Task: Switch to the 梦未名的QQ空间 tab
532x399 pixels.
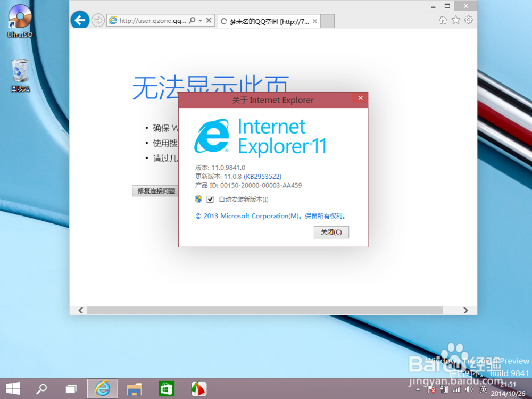Action: tap(266, 21)
